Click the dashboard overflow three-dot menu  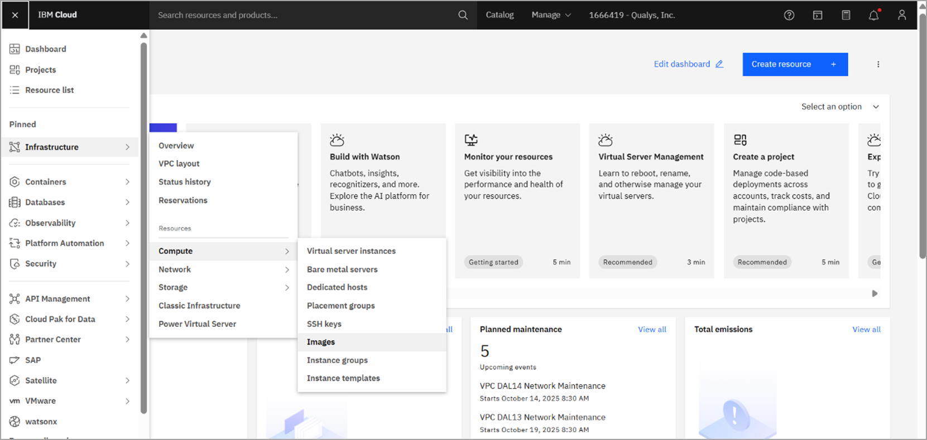(878, 64)
